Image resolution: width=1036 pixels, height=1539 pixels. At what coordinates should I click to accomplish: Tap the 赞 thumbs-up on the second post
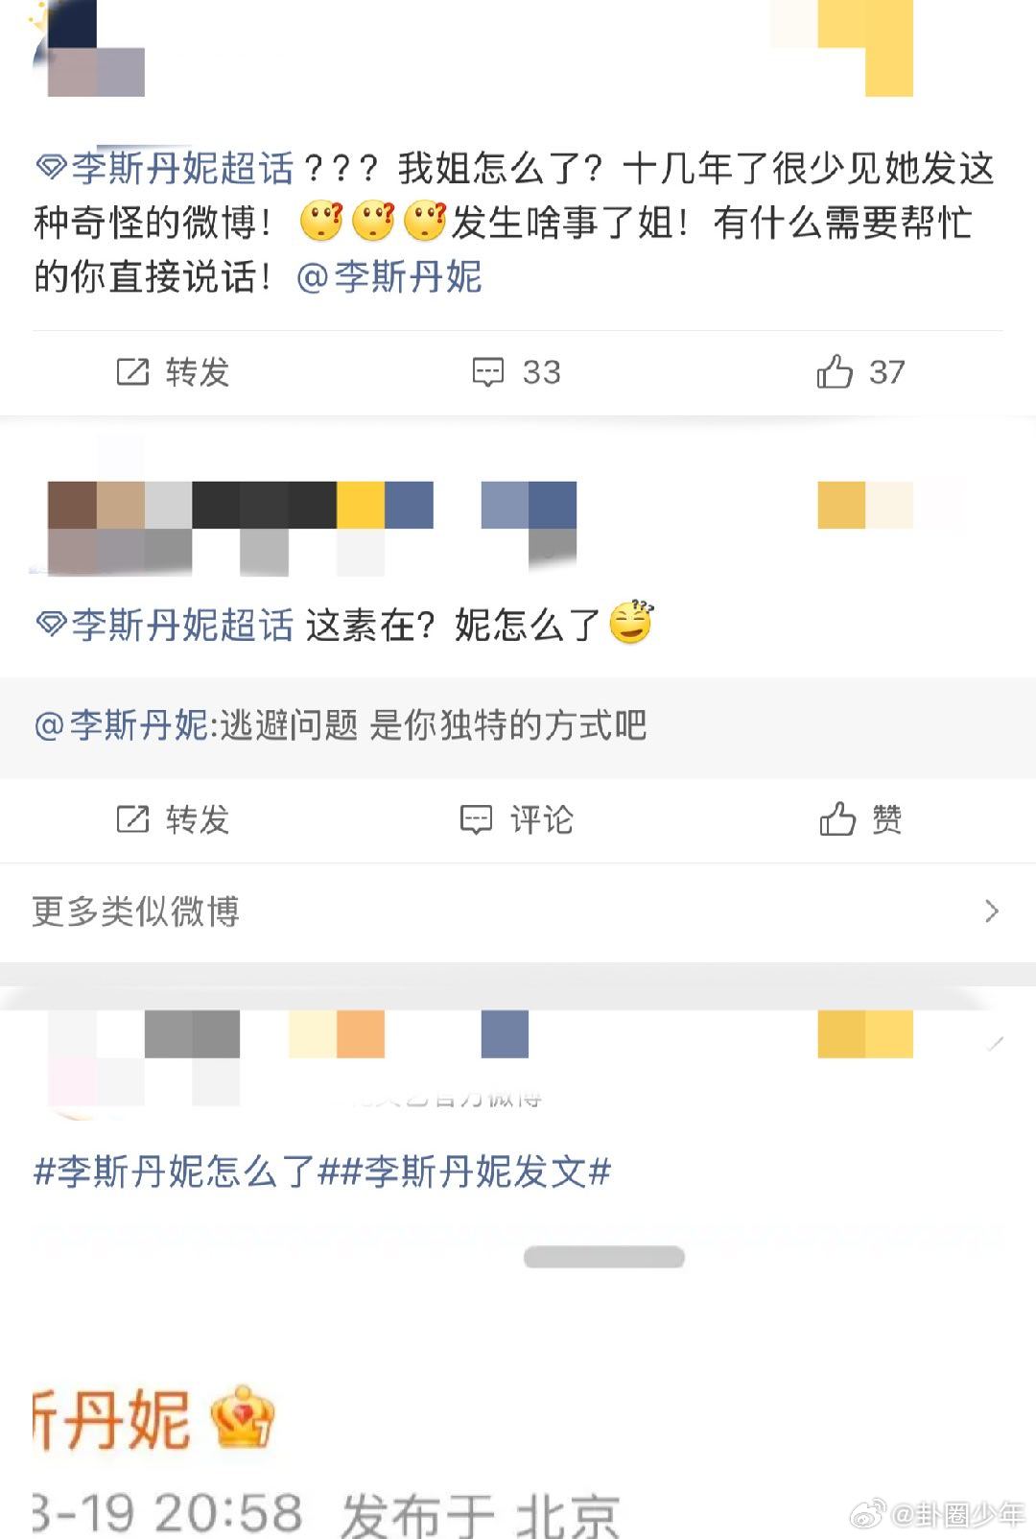pos(860,820)
